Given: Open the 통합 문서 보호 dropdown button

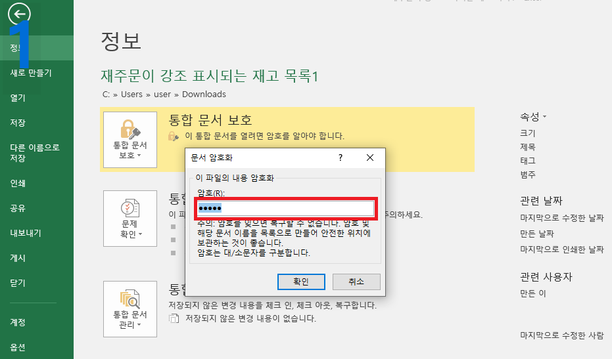Looking at the screenshot, I should pyautogui.click(x=130, y=140).
